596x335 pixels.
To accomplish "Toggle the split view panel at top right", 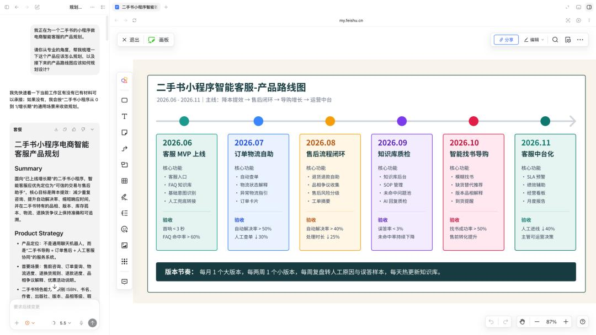I will pyautogui.click(x=589, y=7).
